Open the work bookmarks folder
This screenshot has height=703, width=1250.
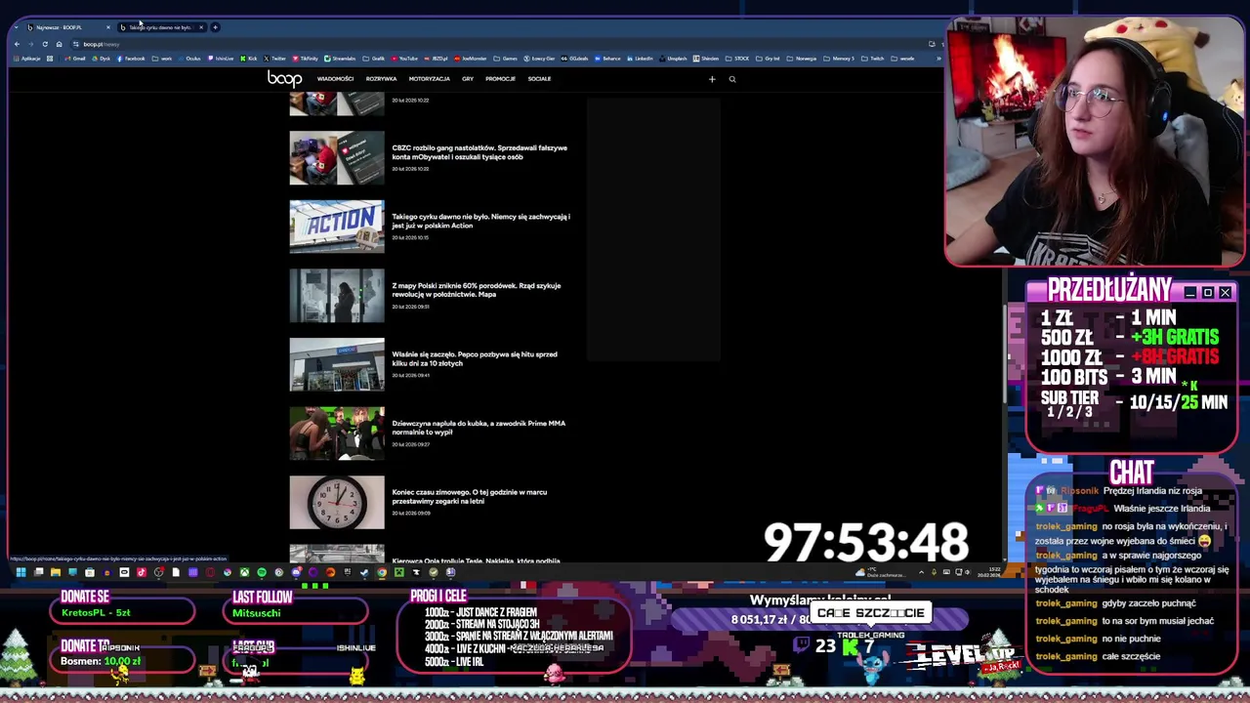click(x=162, y=59)
